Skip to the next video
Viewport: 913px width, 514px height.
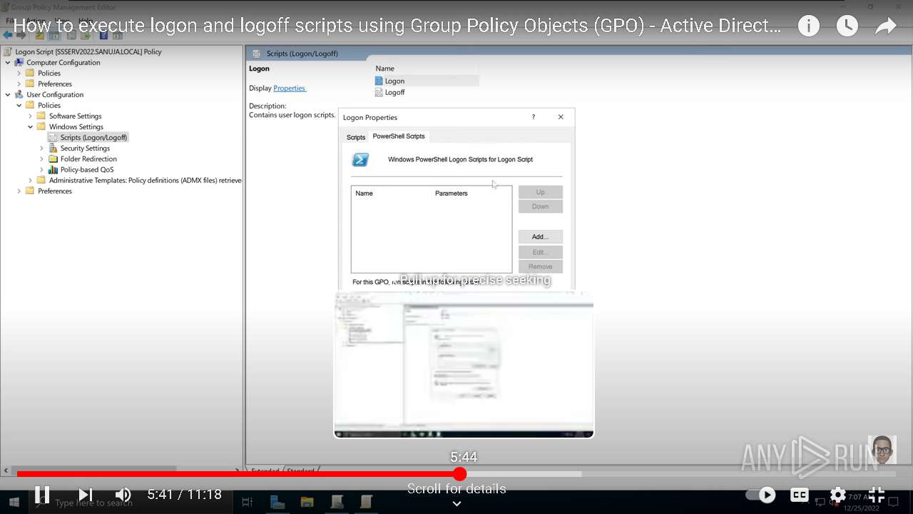(x=85, y=494)
